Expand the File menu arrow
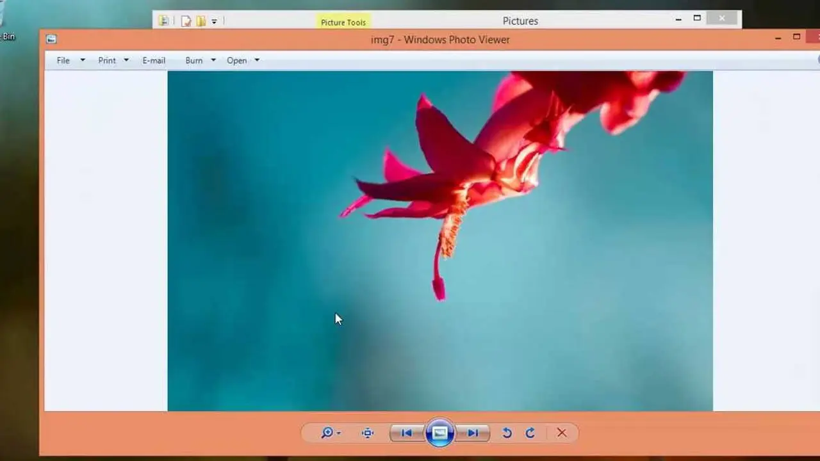 83,60
